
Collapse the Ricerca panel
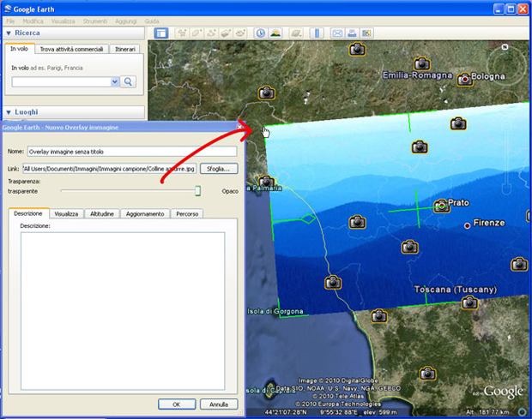click(9, 33)
